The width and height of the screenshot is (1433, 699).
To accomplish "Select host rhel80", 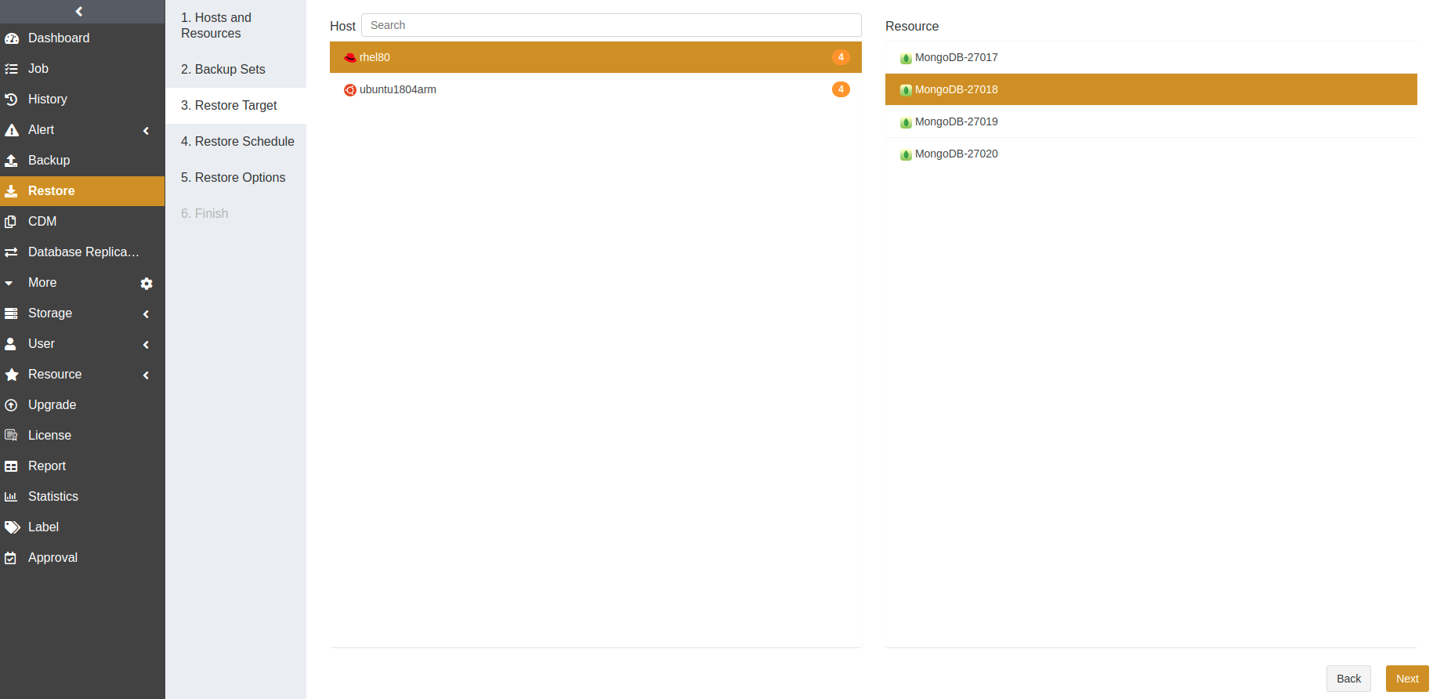I will click(x=595, y=57).
